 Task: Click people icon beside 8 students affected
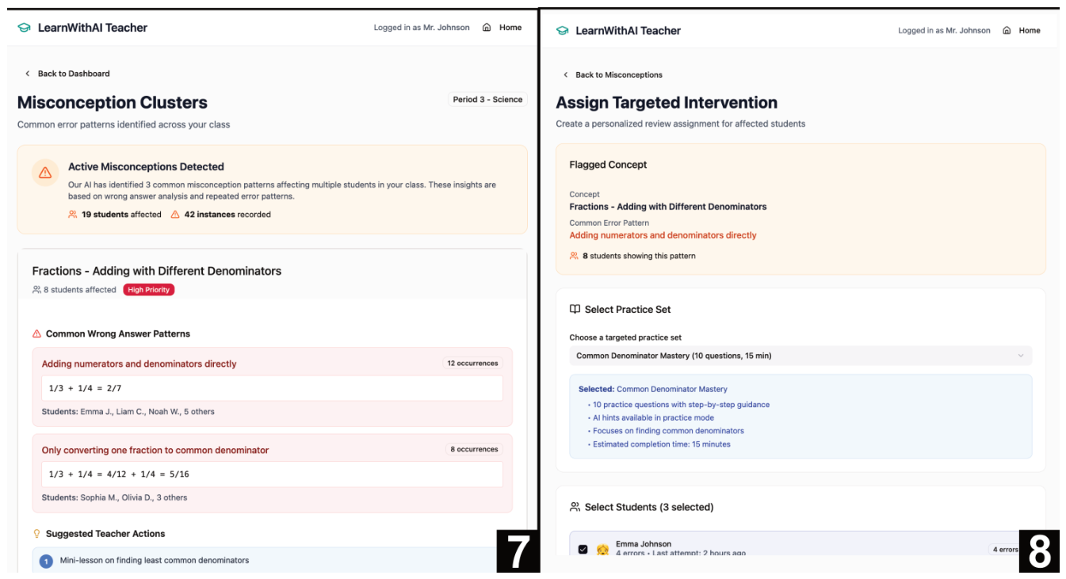point(36,290)
